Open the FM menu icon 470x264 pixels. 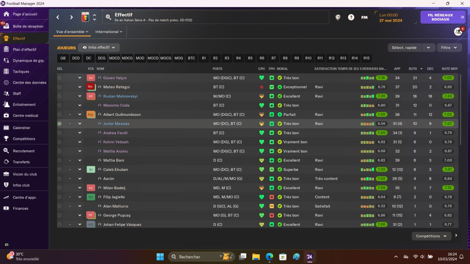364,17
